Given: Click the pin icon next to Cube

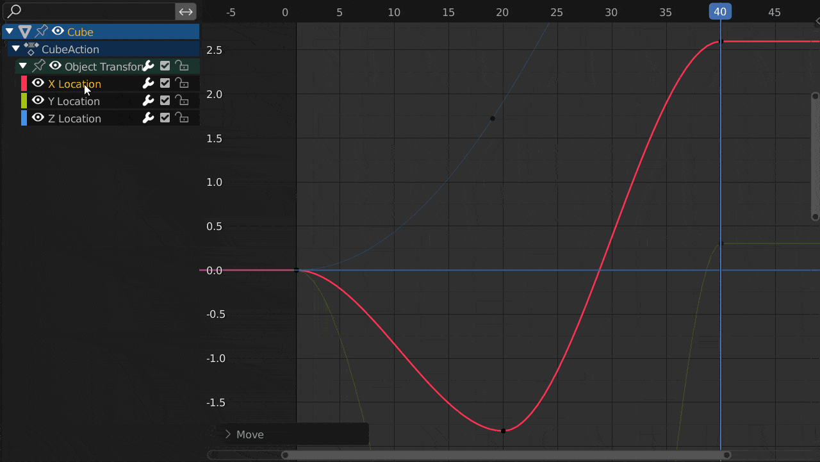Looking at the screenshot, I should click(42, 31).
